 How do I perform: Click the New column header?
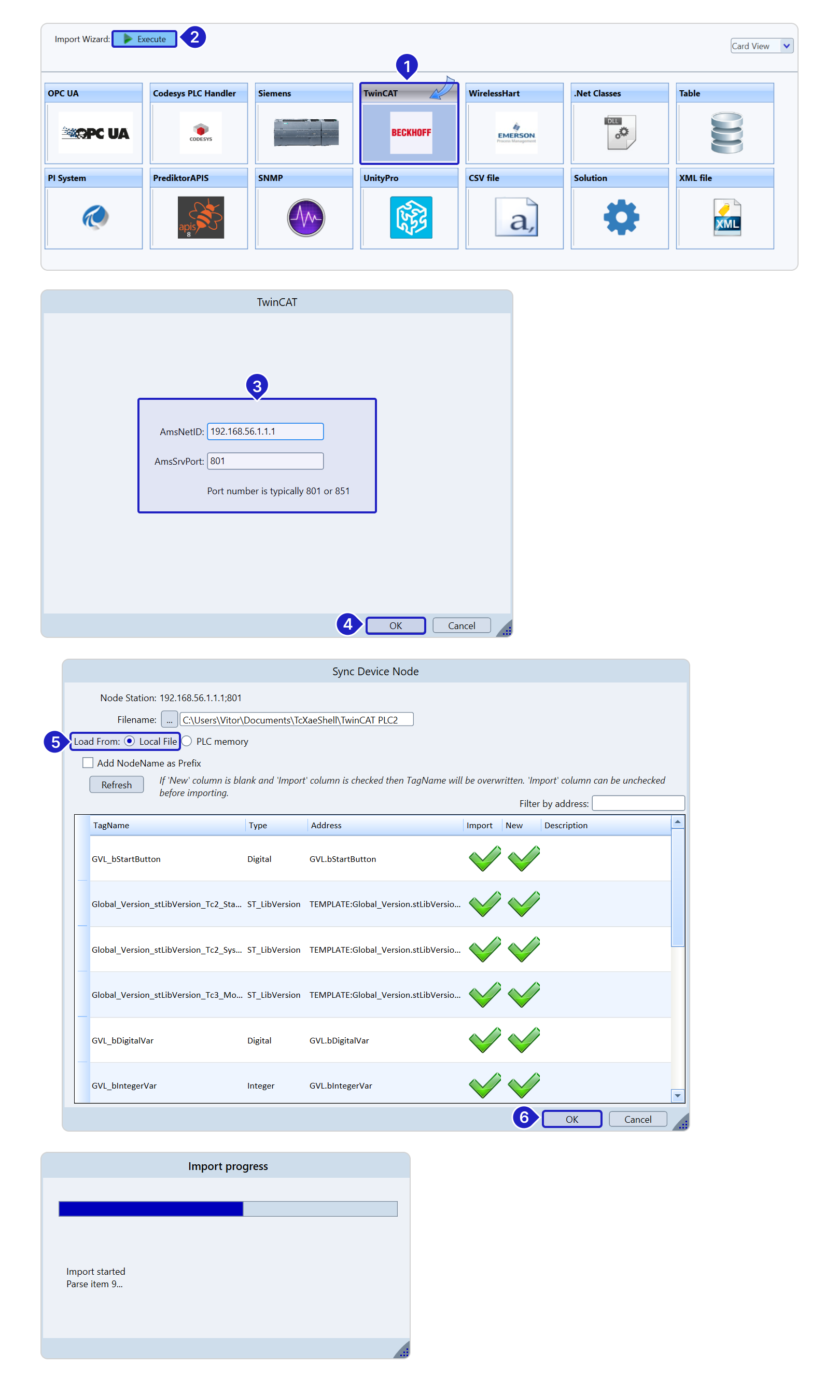[522, 826]
